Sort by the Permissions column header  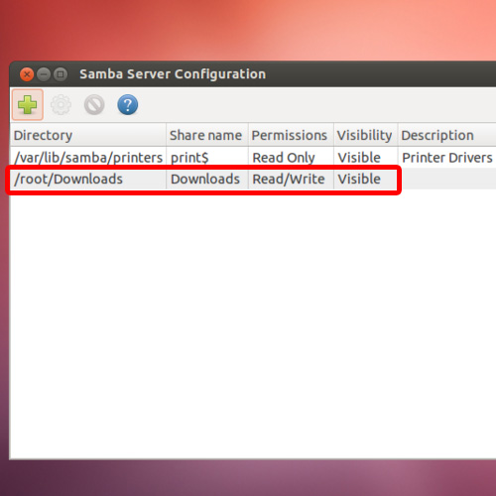pos(292,135)
